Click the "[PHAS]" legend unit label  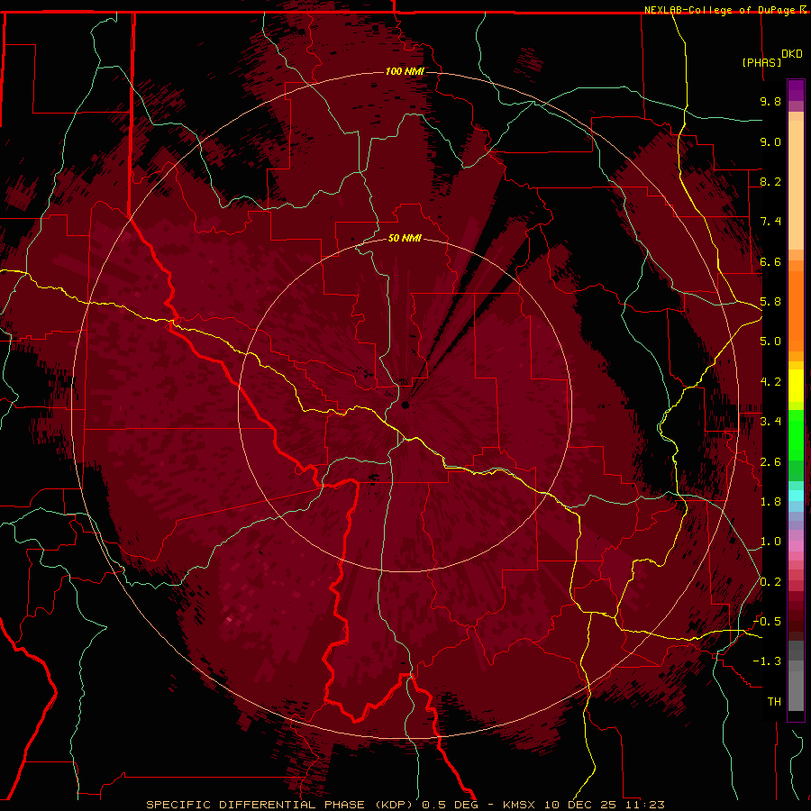[x=761, y=62]
